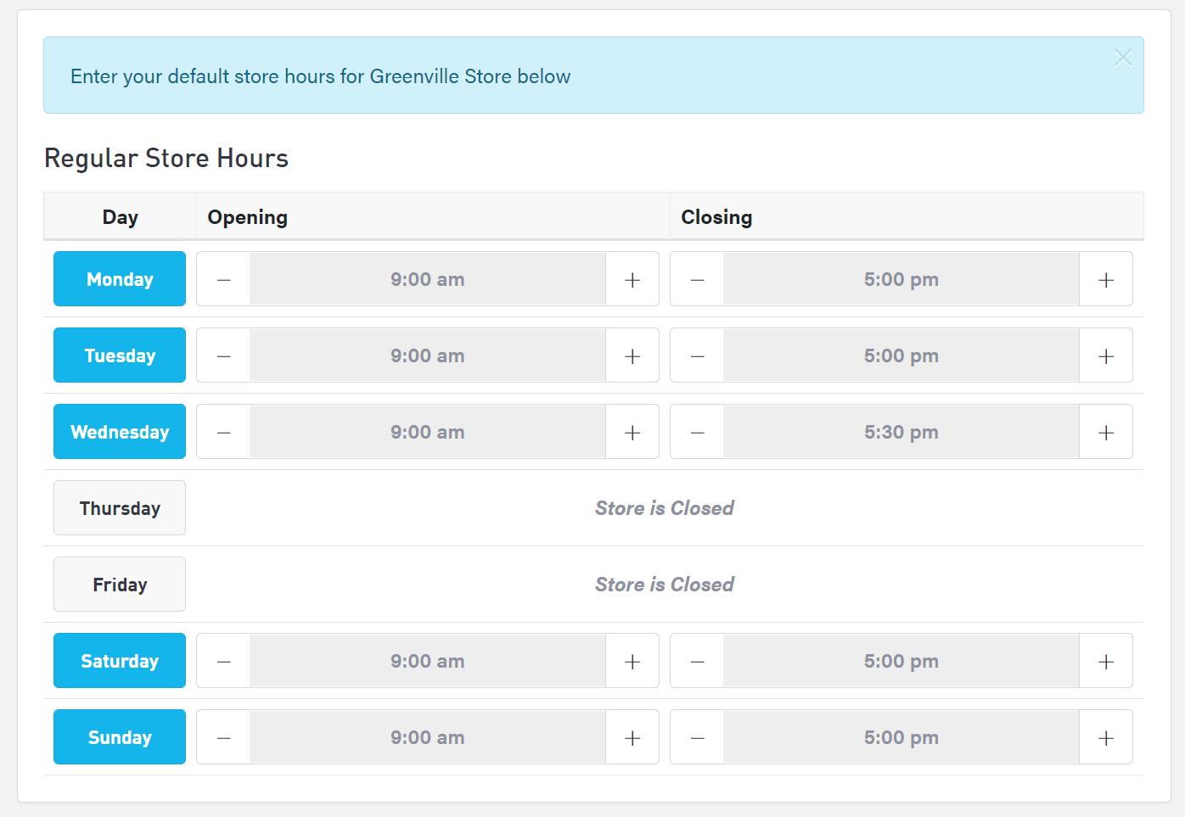Click the minus stepper for Monday closing time

click(696, 278)
